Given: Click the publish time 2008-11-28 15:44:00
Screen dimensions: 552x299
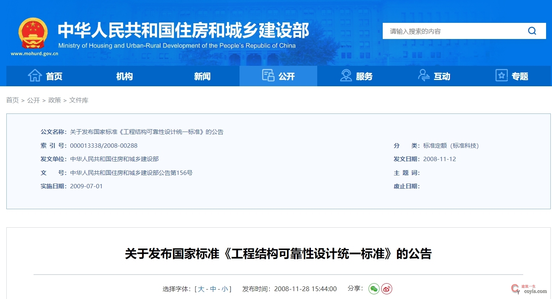Looking at the screenshot, I should coord(305,289).
